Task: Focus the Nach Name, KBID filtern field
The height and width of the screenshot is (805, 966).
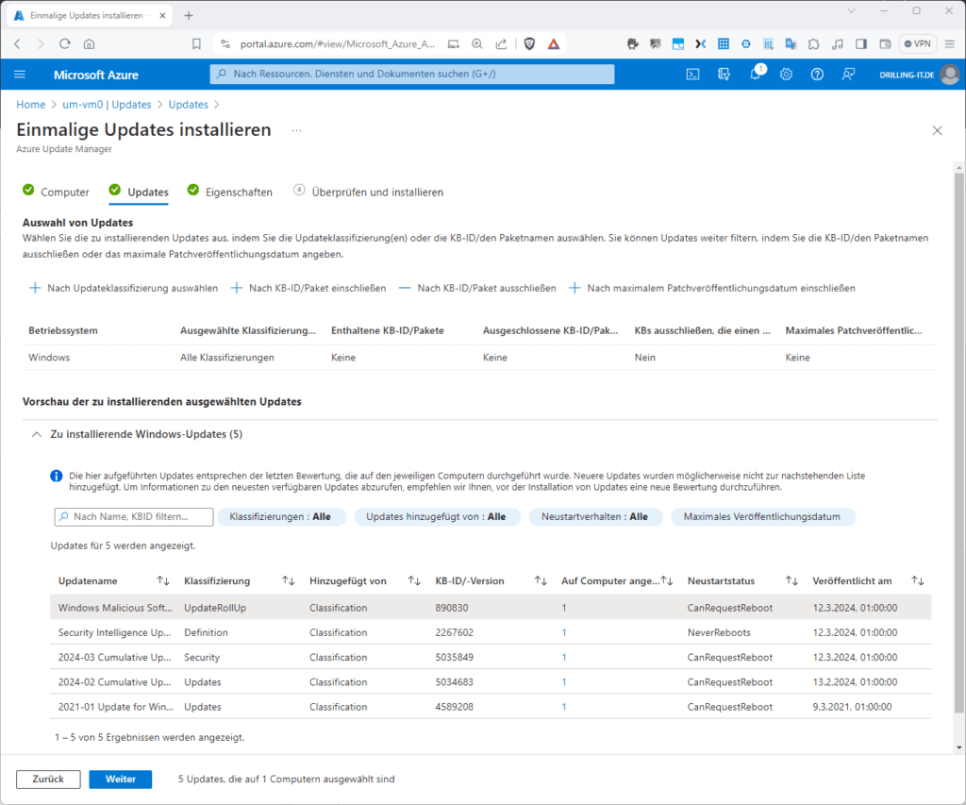Action: pos(134,516)
